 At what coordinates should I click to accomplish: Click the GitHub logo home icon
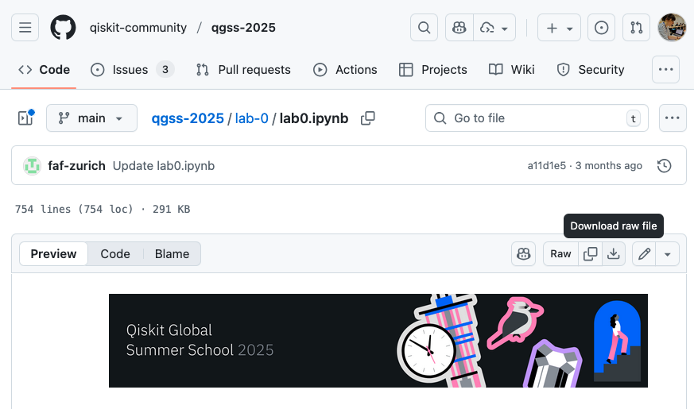[x=64, y=28]
